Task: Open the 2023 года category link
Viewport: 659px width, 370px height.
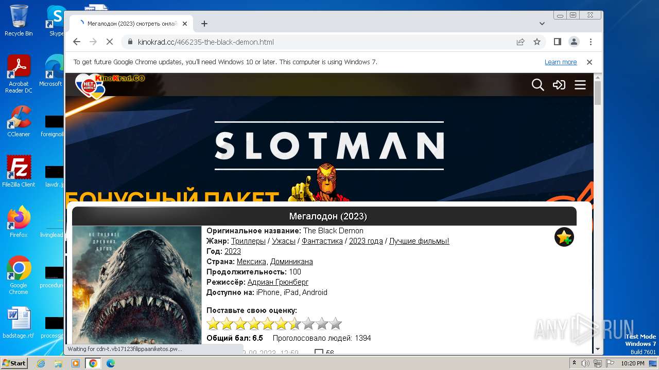Action: pos(366,241)
